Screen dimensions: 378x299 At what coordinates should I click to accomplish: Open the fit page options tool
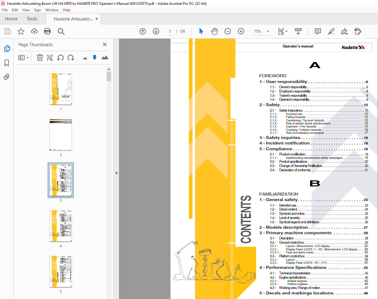click(282, 31)
